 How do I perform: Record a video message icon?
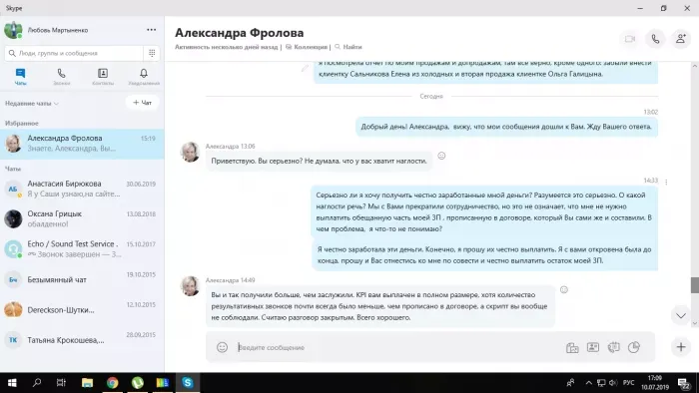613,347
